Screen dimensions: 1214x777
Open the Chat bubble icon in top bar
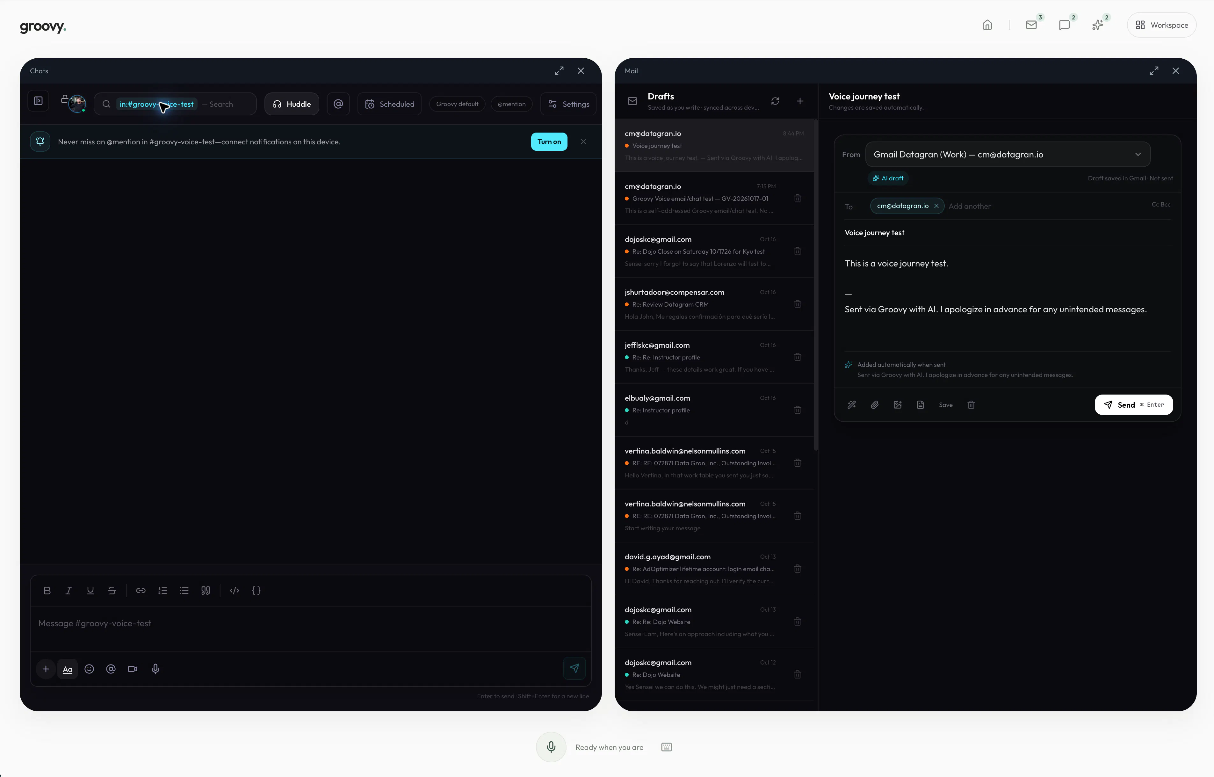[x=1065, y=25]
